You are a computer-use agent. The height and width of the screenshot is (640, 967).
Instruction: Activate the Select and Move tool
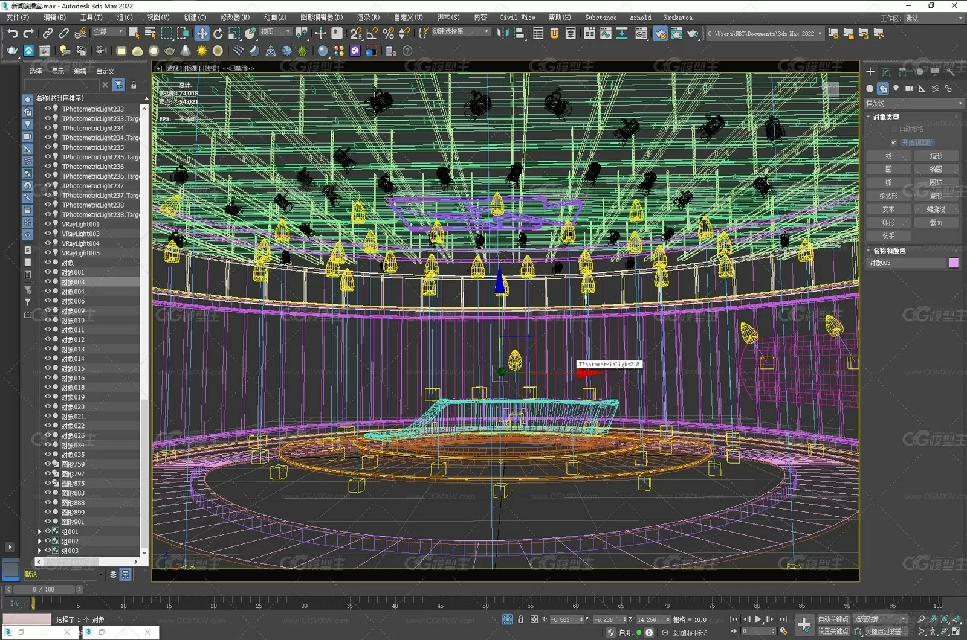click(202, 33)
